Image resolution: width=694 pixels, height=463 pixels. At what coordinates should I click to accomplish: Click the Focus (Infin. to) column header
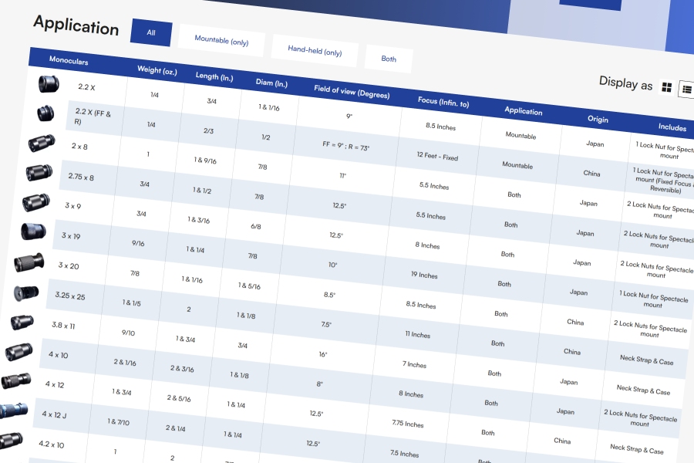click(x=443, y=102)
